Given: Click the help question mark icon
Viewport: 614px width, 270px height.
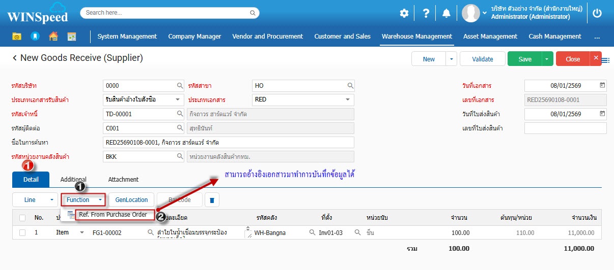Looking at the screenshot, I should click(x=425, y=14).
